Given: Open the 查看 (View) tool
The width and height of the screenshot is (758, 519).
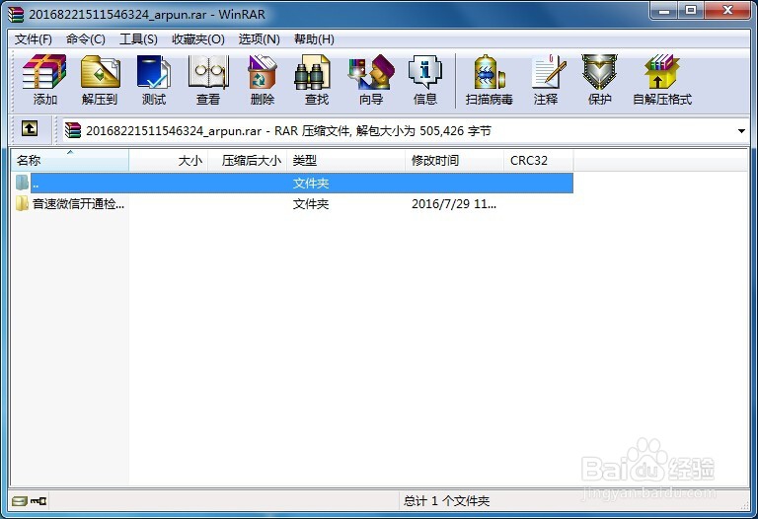Looking at the screenshot, I should 208,80.
